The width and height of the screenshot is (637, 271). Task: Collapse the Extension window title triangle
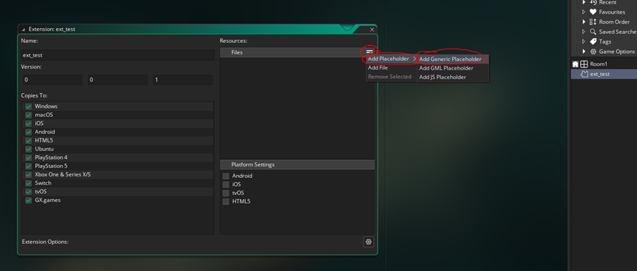pos(23,29)
